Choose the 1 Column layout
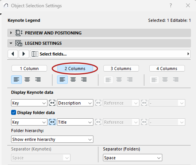The image size is (196, 165). tap(29, 69)
